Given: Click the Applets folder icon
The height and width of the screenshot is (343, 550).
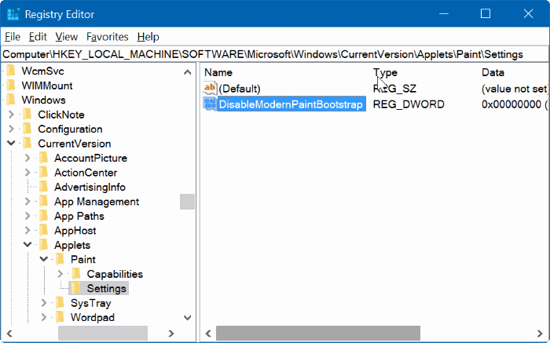Looking at the screenshot, I should pos(43,245).
